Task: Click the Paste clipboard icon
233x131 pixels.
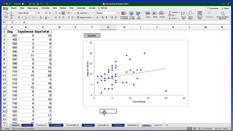Action: coord(6,14)
